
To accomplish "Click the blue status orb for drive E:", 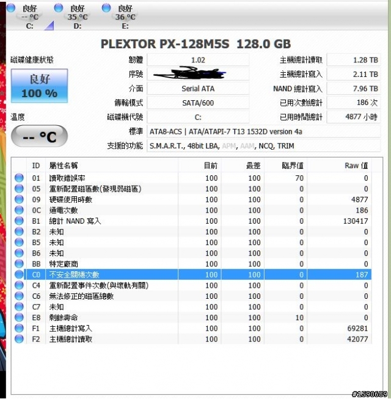I will (x=106, y=8).
